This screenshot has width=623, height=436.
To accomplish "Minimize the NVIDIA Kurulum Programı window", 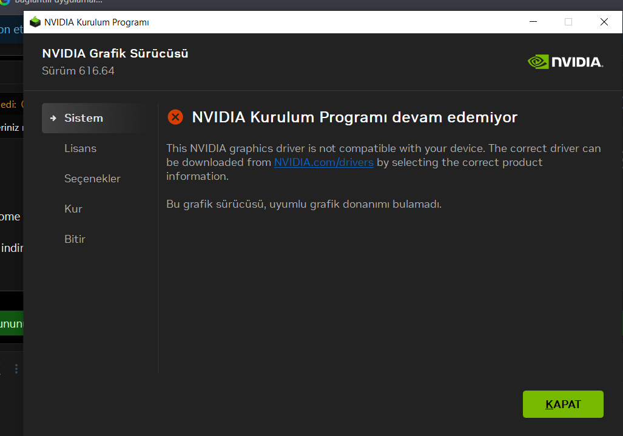I will (x=533, y=22).
